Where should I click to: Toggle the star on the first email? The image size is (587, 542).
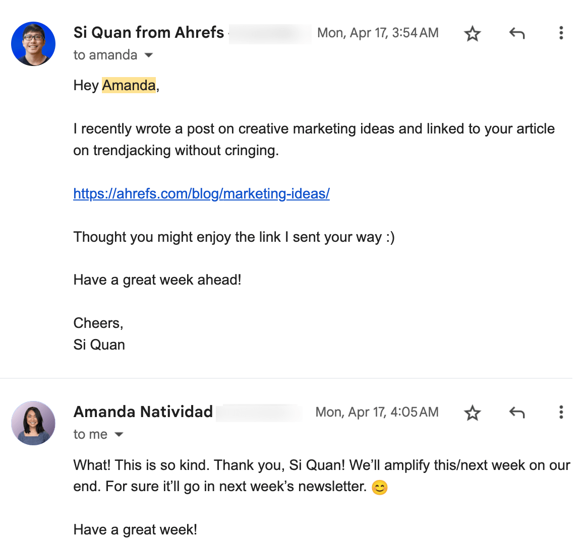click(472, 33)
